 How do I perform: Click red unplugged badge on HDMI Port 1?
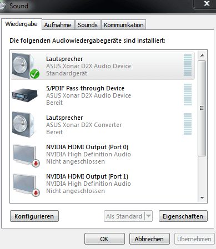36,193
